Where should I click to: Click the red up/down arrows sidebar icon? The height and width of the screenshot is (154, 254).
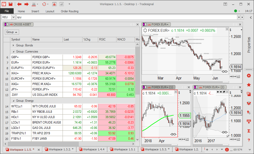tap(249, 112)
